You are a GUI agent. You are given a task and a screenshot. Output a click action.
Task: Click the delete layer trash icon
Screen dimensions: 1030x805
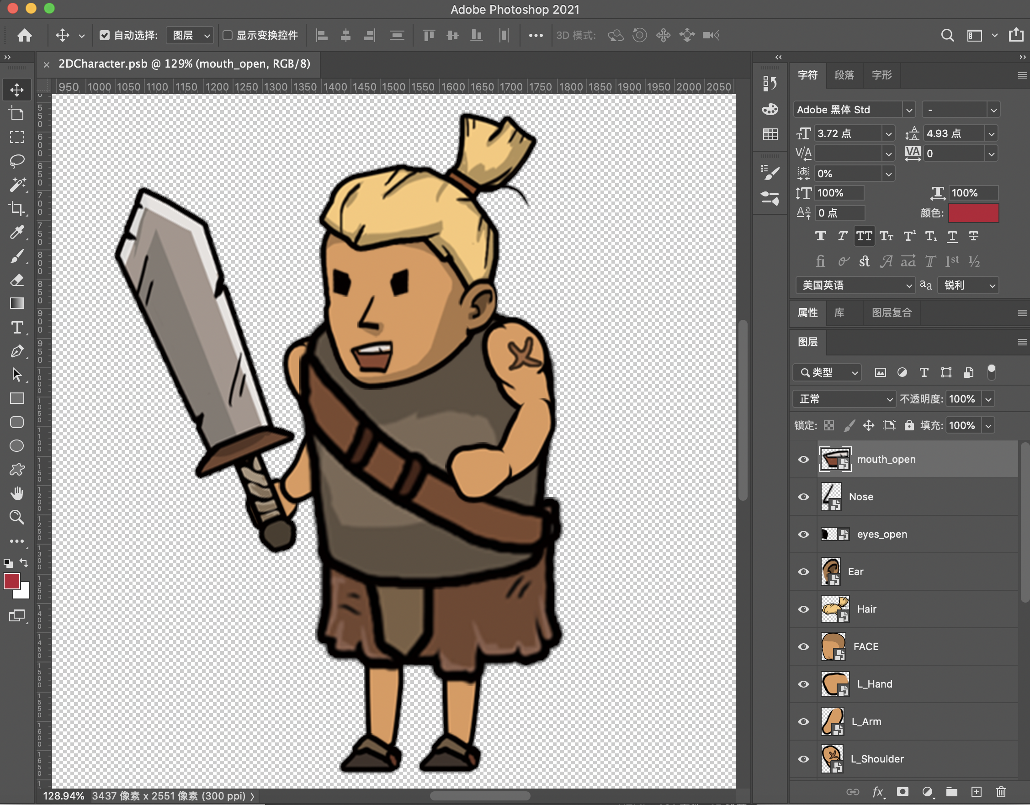(x=1001, y=792)
